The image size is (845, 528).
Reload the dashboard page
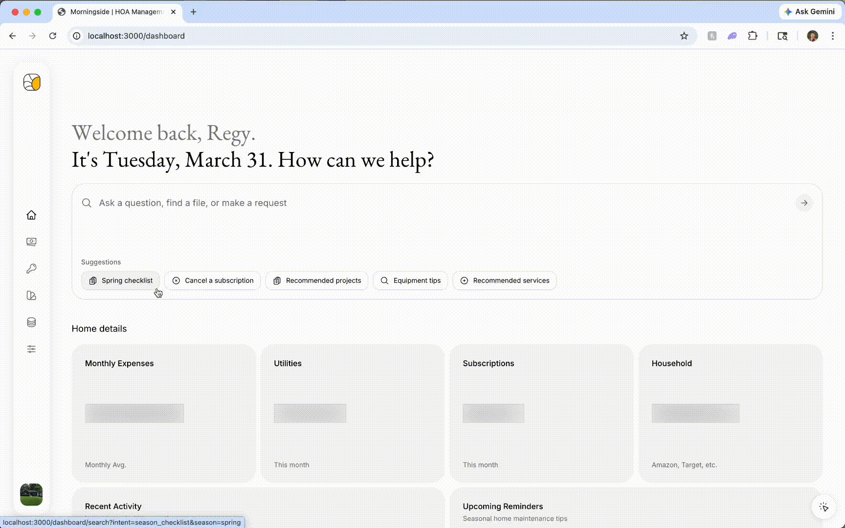tap(53, 36)
